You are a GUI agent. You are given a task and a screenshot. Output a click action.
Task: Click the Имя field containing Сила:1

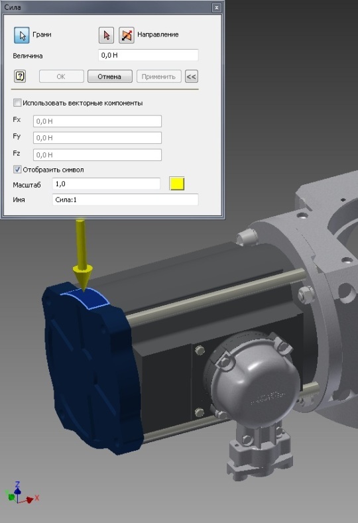tap(125, 200)
